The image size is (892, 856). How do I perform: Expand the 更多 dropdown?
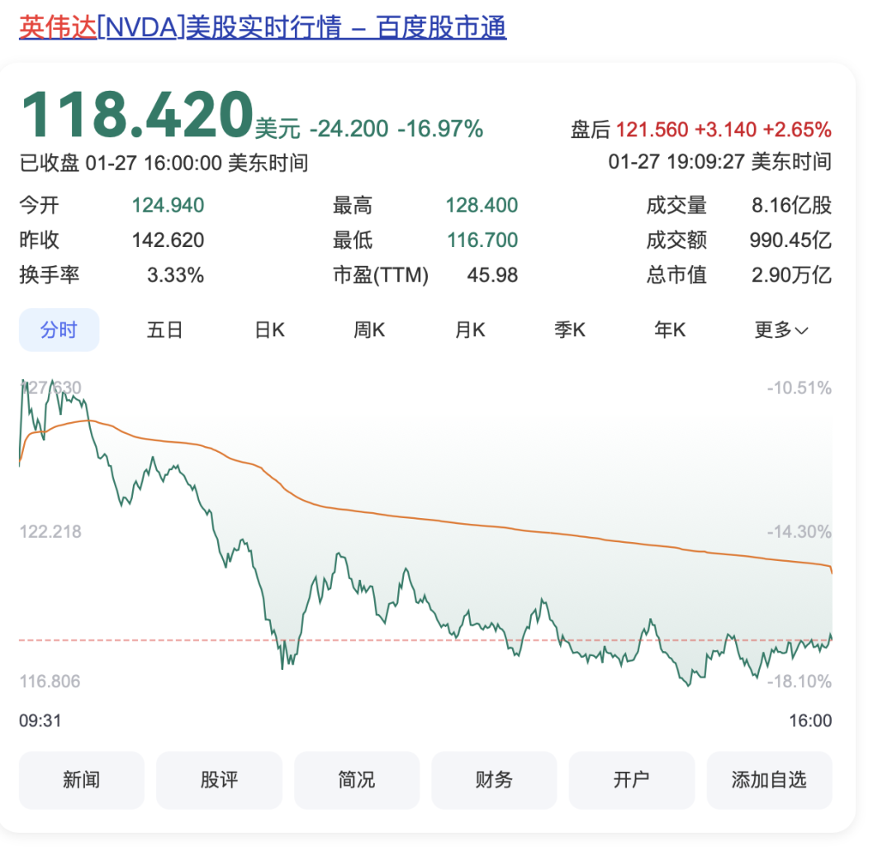[781, 331]
